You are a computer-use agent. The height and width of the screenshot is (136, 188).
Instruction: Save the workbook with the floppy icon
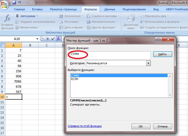(x=14, y=2)
